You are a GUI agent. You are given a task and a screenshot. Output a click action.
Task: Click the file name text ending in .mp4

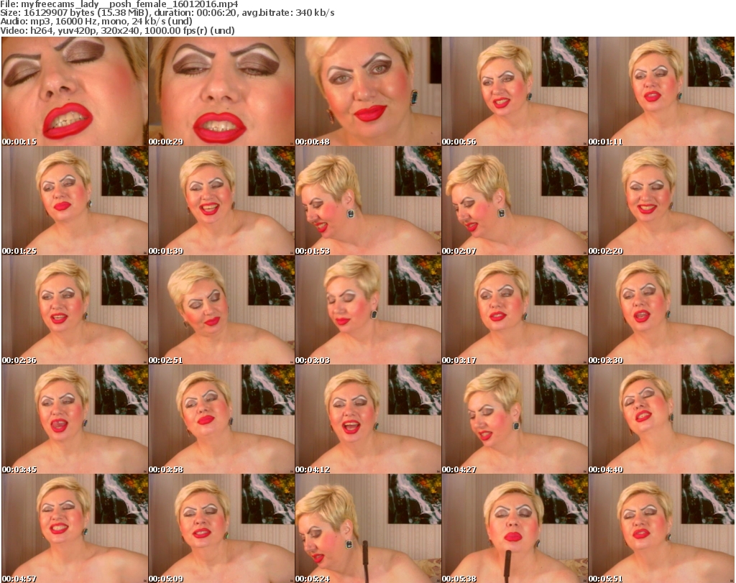click(129, 4)
